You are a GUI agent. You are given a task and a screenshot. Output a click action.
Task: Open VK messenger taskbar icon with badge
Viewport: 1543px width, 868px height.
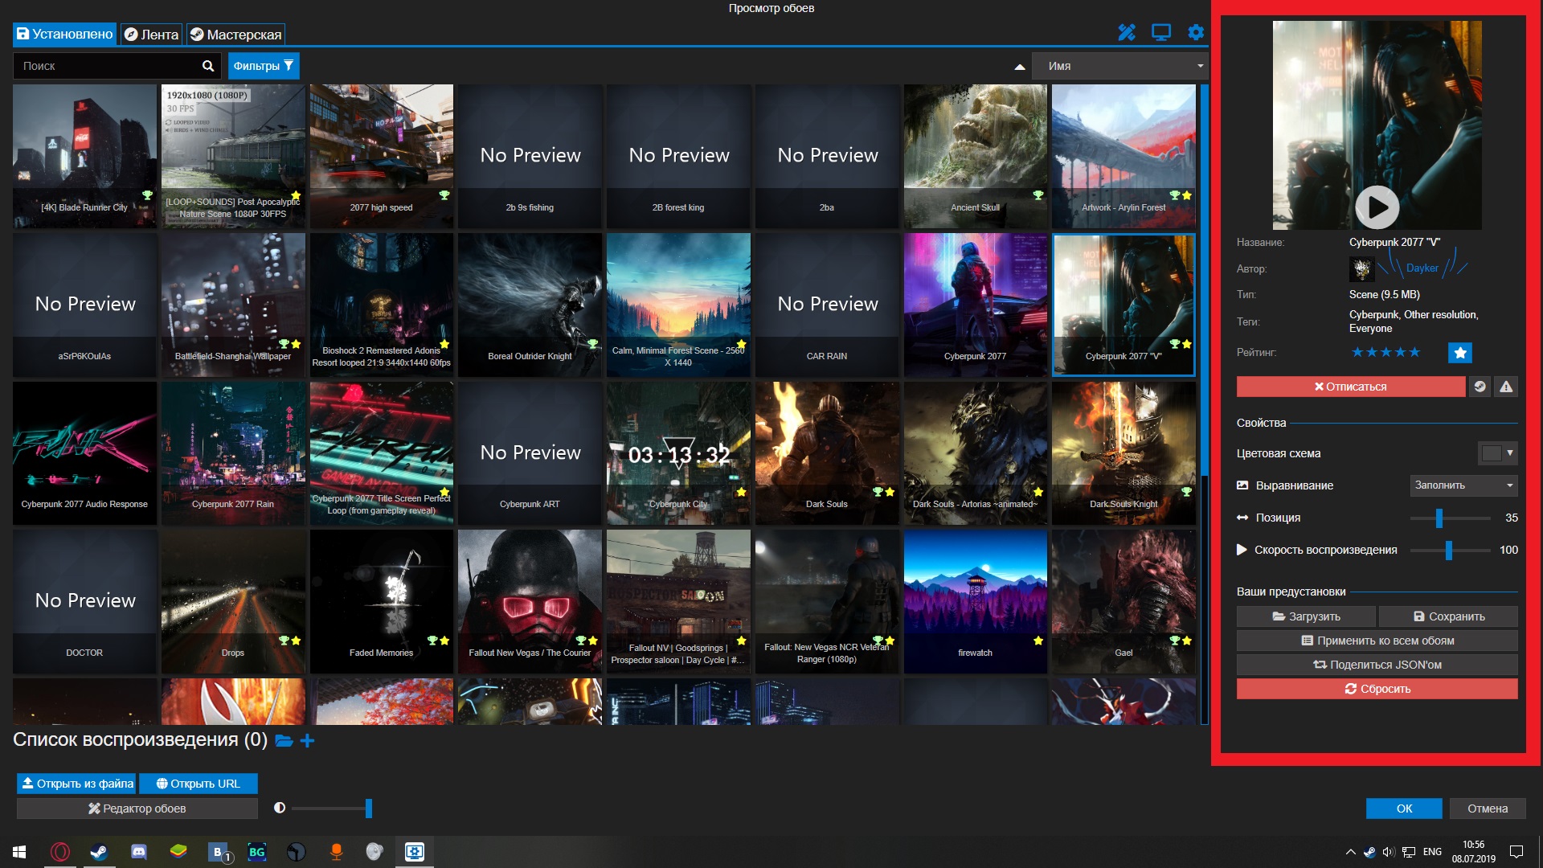coord(219,852)
